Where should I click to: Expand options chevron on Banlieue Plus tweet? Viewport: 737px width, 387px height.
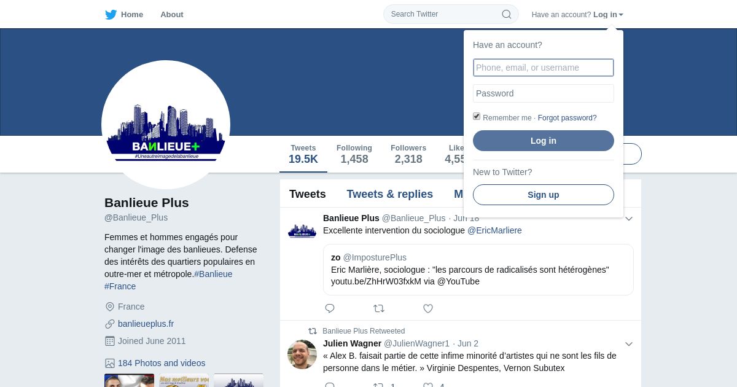coord(629,219)
